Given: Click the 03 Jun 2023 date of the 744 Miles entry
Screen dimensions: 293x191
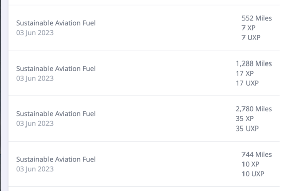Looking at the screenshot, I should point(35,169).
